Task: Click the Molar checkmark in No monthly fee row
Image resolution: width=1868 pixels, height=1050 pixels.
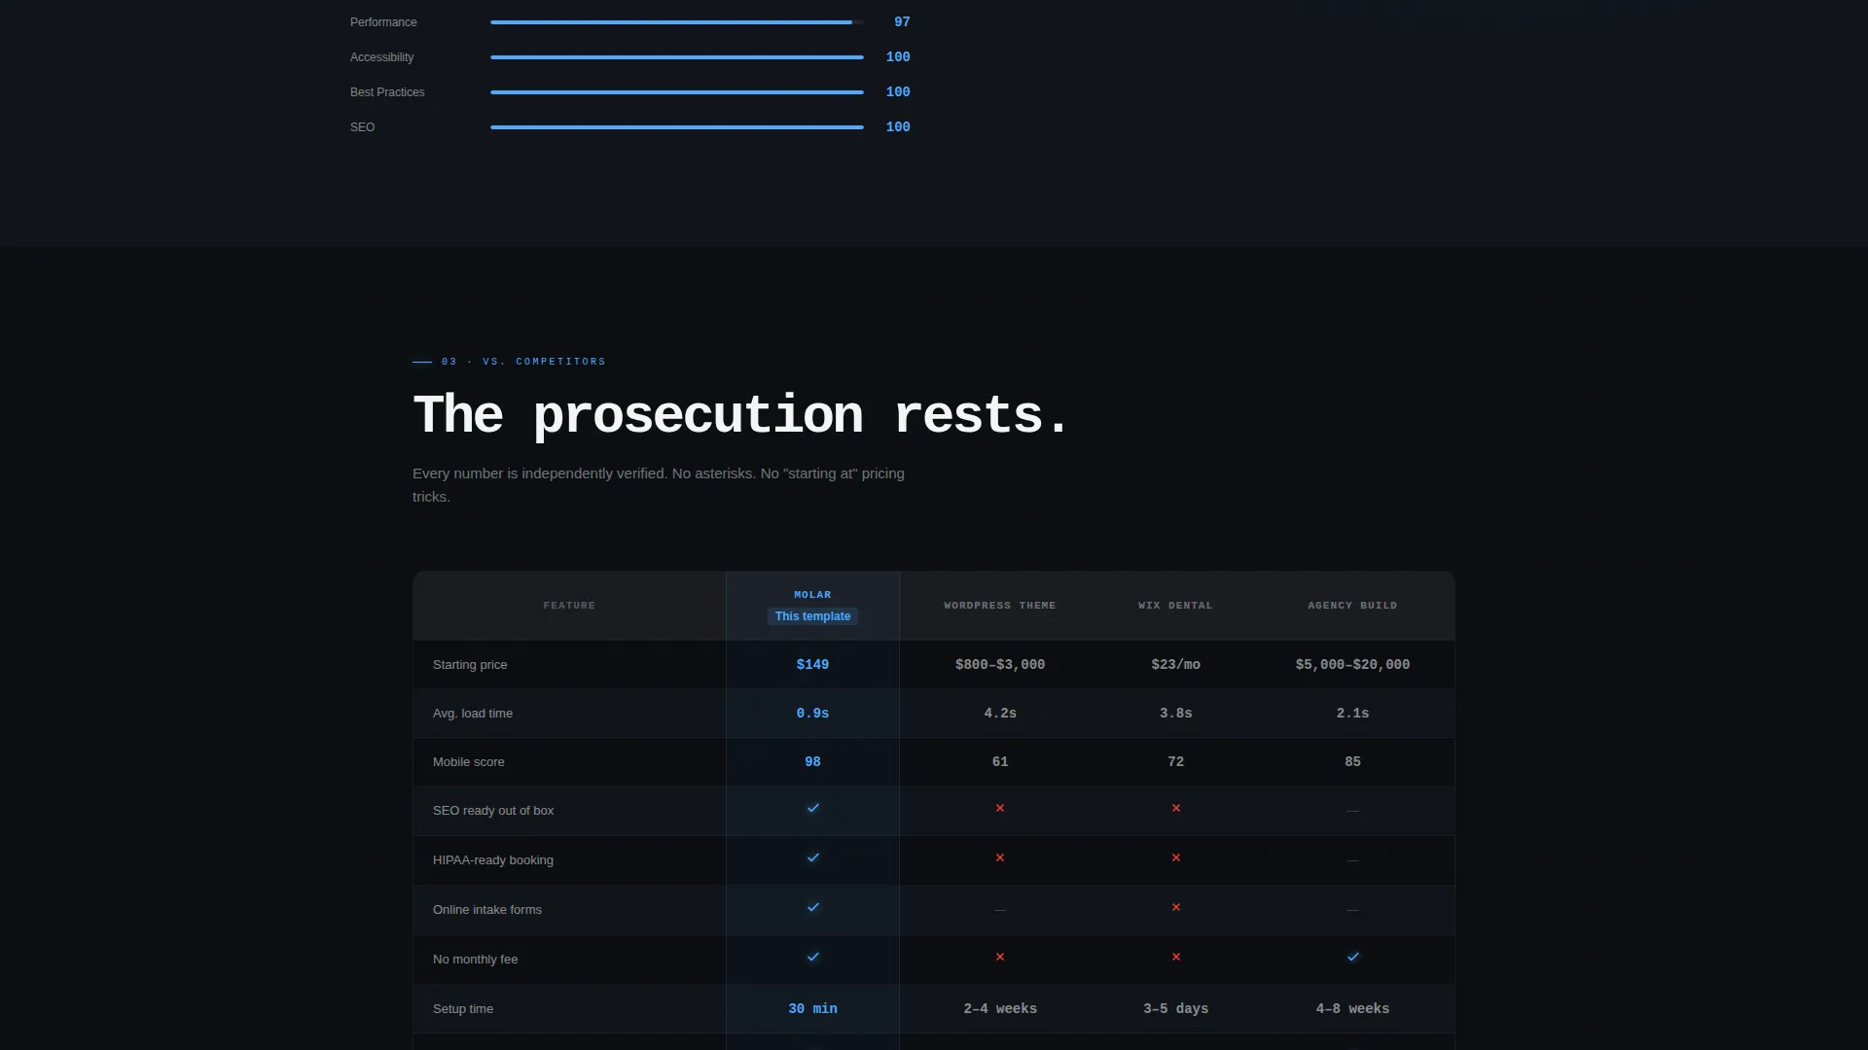Action: (x=813, y=957)
